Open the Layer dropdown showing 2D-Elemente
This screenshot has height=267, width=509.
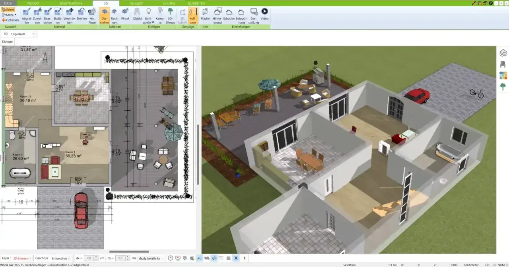pyautogui.click(x=22, y=258)
